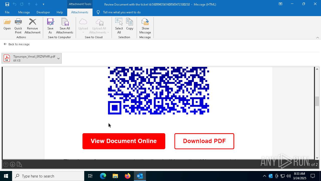Click the network icon in system tray
The height and width of the screenshot is (181, 321).
pyautogui.click(x=283, y=176)
